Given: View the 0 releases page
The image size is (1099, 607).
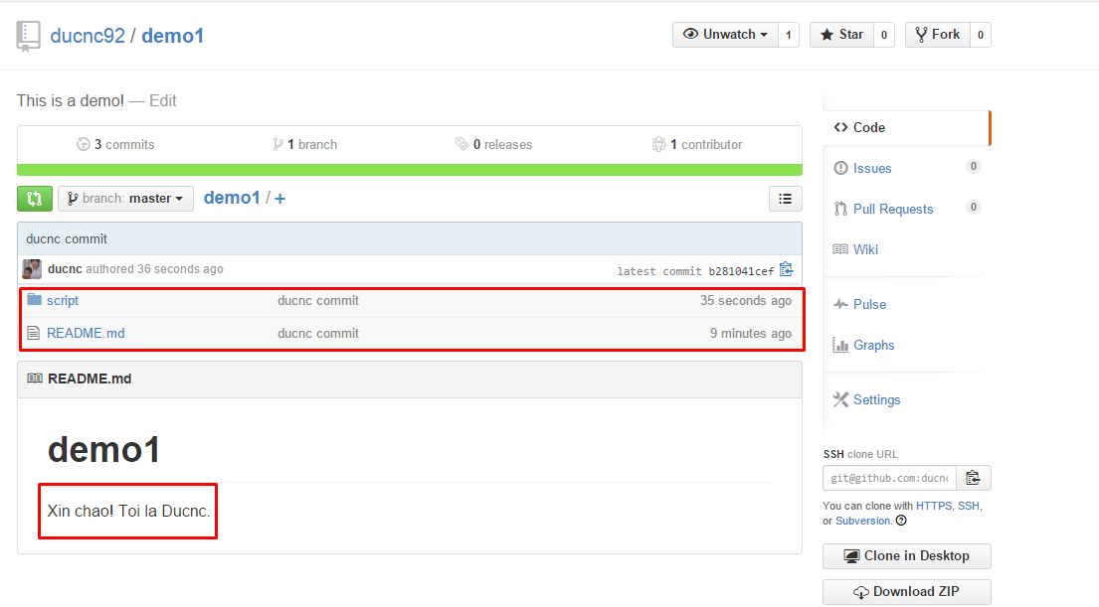Looking at the screenshot, I should pyautogui.click(x=494, y=144).
